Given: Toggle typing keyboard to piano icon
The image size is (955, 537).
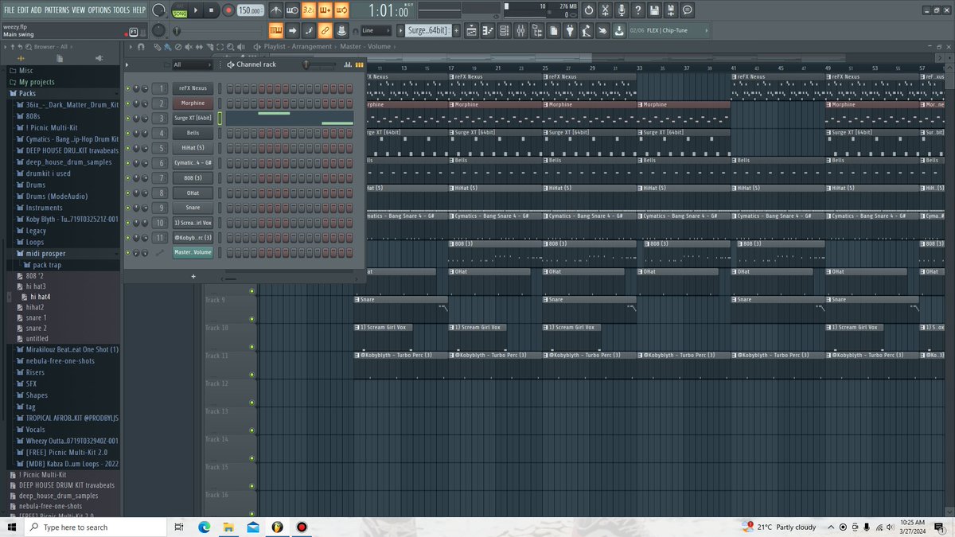Looking at the screenshot, I should [x=276, y=31].
